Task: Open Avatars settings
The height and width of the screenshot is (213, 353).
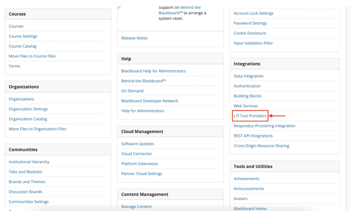Action: click(x=240, y=198)
